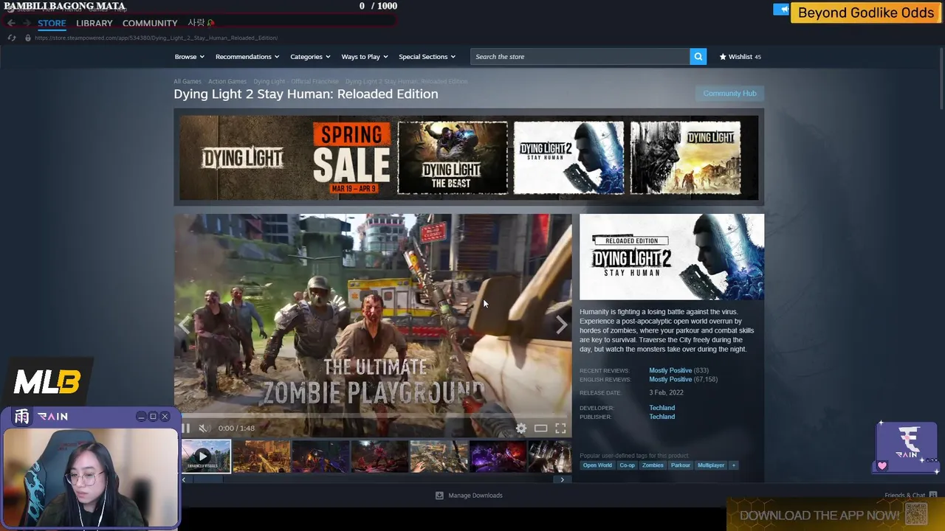
Task: Click the Manage Downloads icon
Action: (439, 496)
